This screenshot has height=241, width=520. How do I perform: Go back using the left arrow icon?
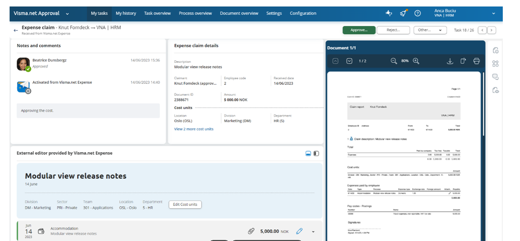[16, 31]
